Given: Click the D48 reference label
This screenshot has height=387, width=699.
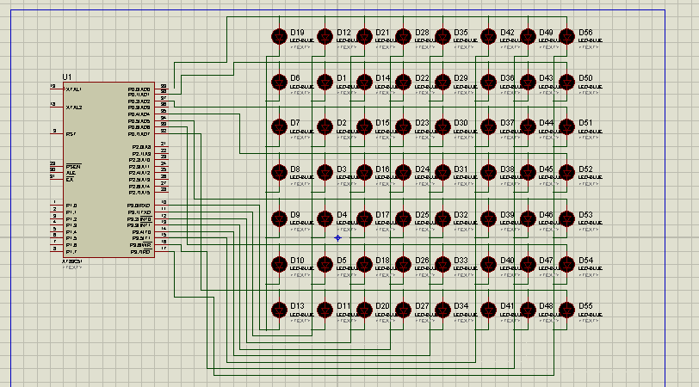Looking at the screenshot, I should pos(546,306).
